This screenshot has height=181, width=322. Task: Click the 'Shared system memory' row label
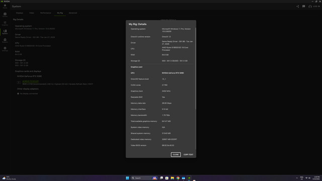140,133
